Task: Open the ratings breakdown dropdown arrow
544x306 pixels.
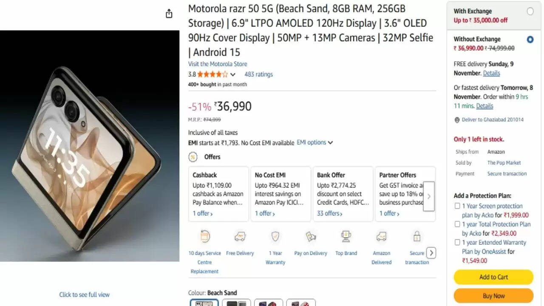Action: tap(233, 74)
